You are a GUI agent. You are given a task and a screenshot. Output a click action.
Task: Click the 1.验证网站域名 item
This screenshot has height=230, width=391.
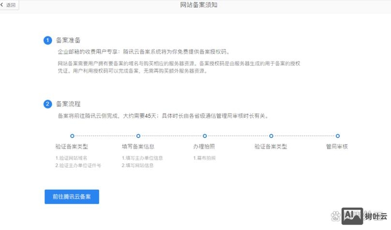point(71,158)
